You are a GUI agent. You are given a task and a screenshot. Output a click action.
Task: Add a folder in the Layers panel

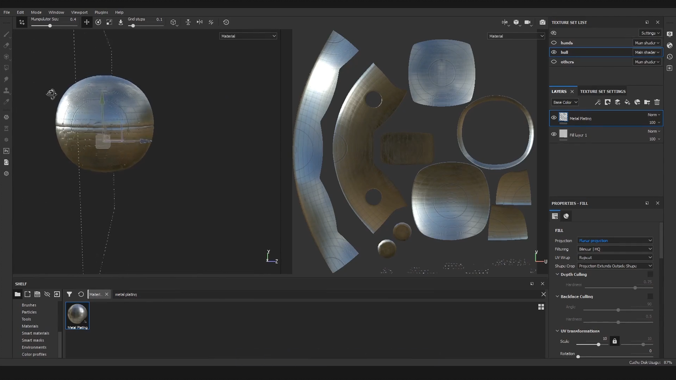pos(647,103)
